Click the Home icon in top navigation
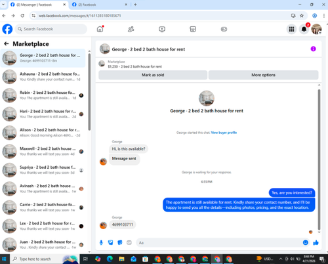This screenshot has width=328, height=264. coord(100,29)
